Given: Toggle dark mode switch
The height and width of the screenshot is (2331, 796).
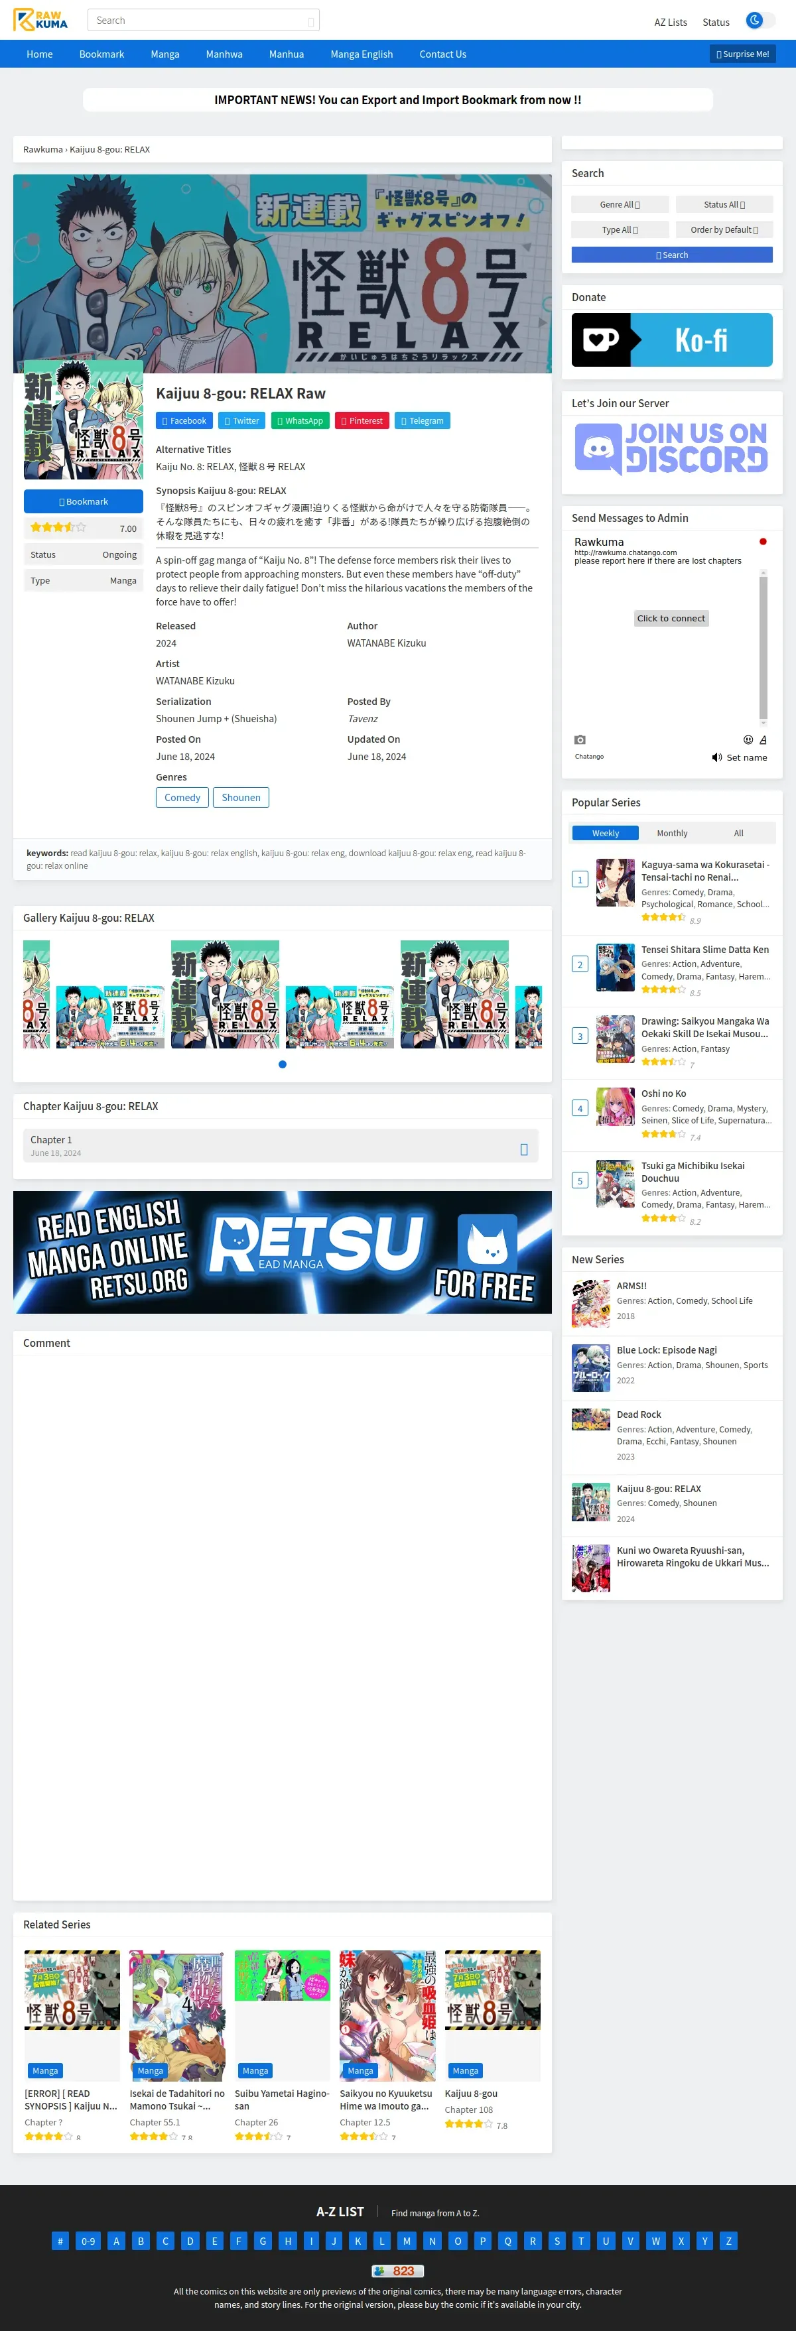Looking at the screenshot, I should (760, 20).
